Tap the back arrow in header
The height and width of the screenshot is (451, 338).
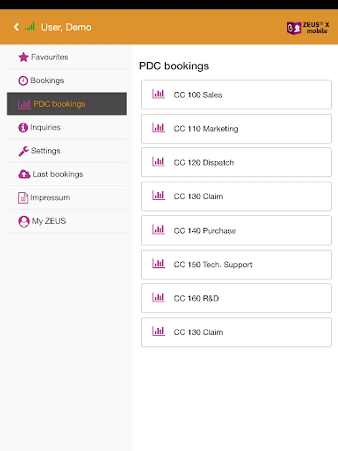pos(16,27)
